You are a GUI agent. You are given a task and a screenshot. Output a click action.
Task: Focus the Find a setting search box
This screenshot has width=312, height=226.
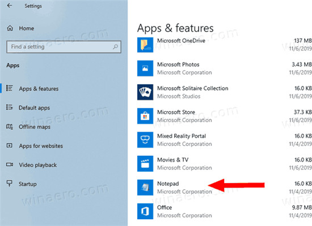[64, 47]
